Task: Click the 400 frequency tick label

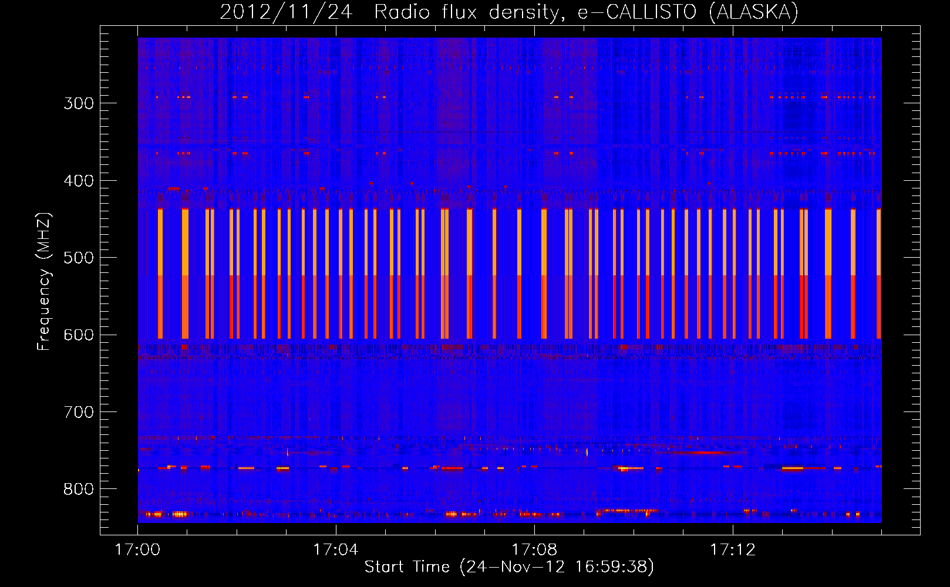Action: click(79, 181)
